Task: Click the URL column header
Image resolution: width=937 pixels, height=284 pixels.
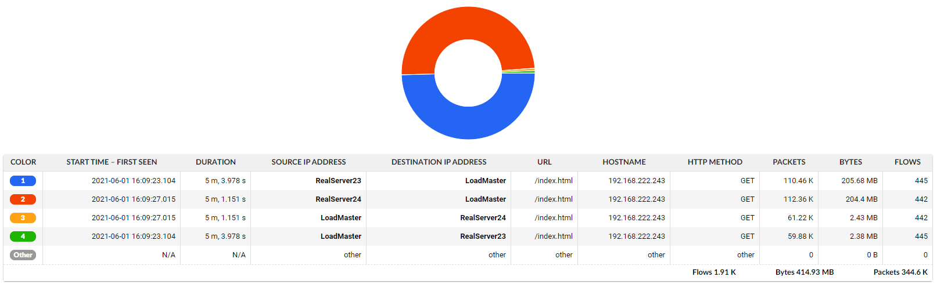Action: 544,162
